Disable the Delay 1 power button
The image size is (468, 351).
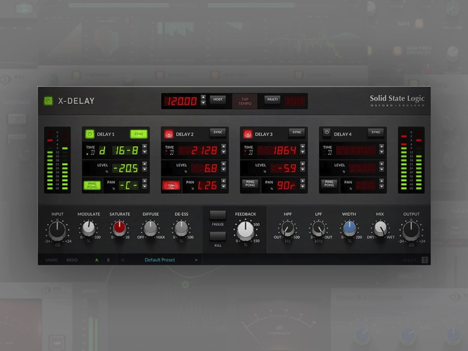click(90, 134)
